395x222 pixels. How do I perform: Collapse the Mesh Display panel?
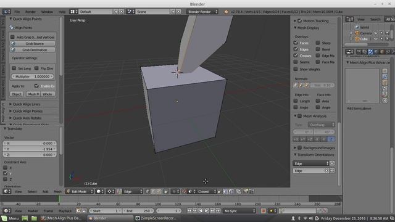295,28
